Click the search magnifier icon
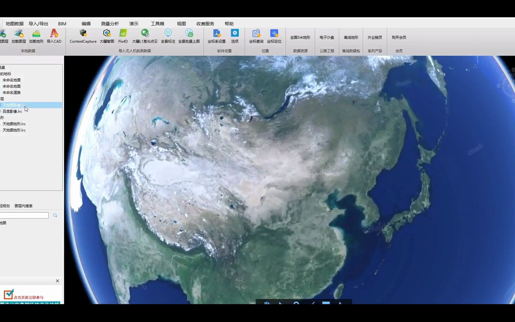Image resolution: width=515 pixels, height=322 pixels. (55, 215)
